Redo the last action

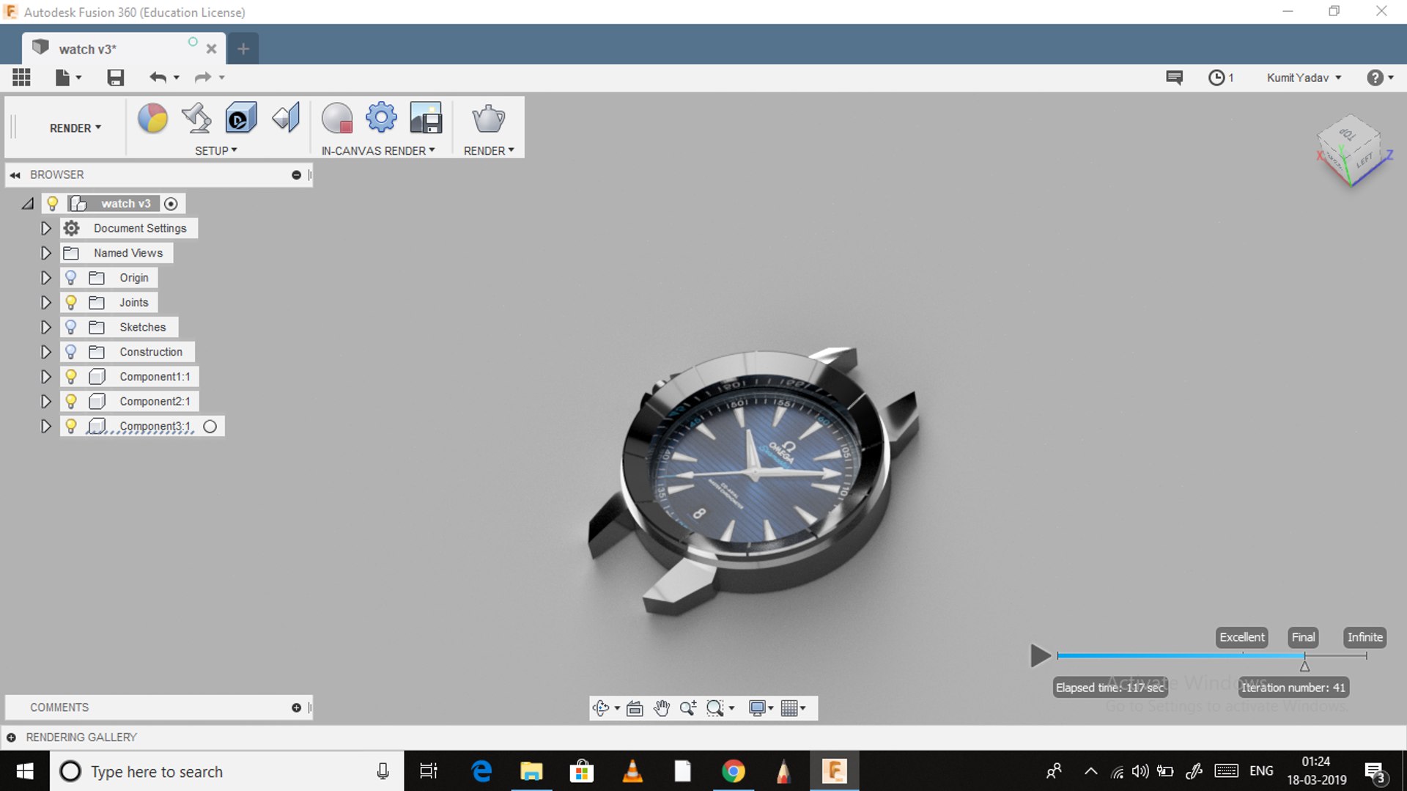(203, 77)
